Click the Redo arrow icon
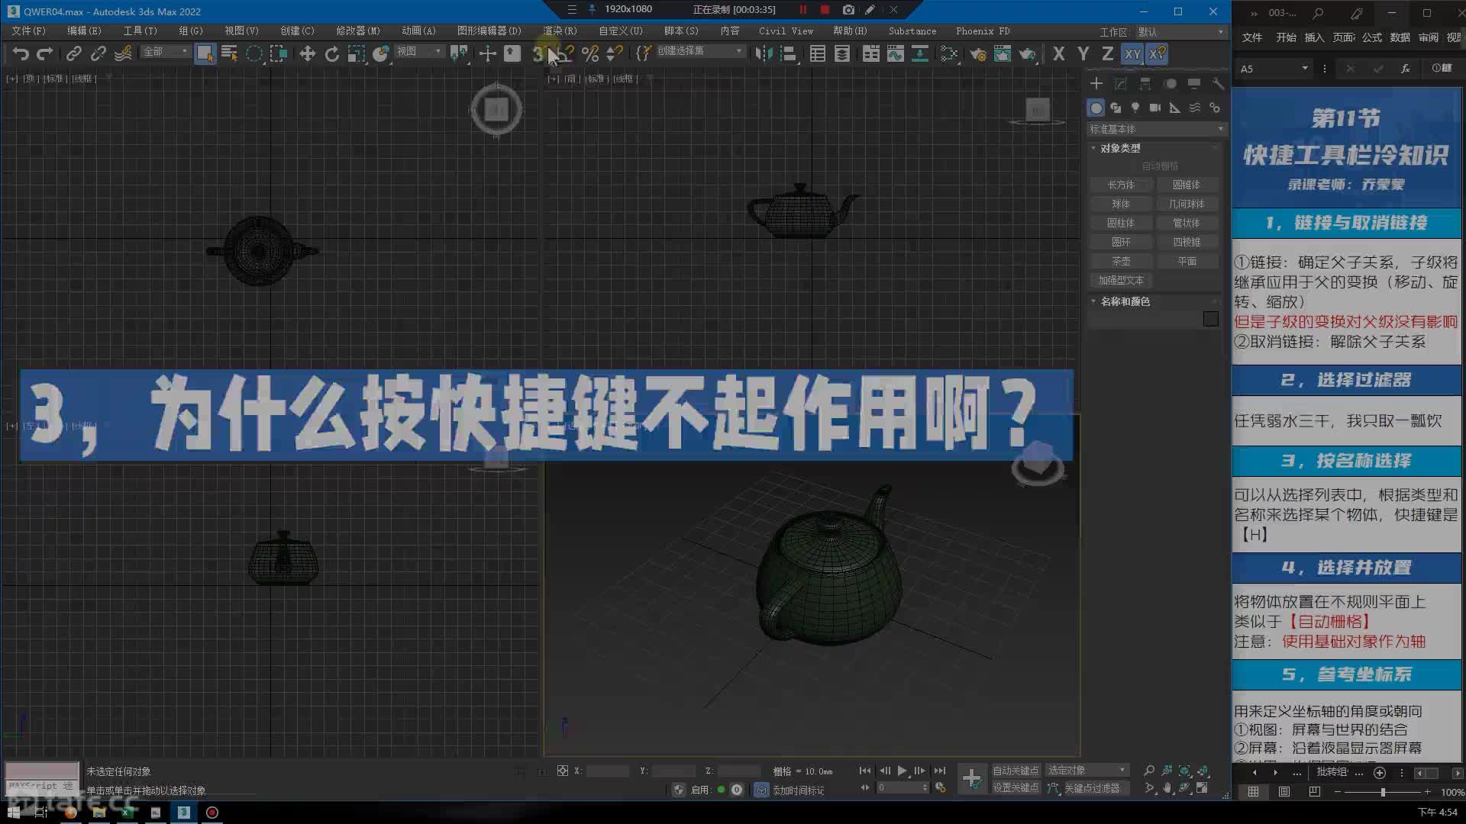Image resolution: width=1466 pixels, height=824 pixels. (x=45, y=53)
